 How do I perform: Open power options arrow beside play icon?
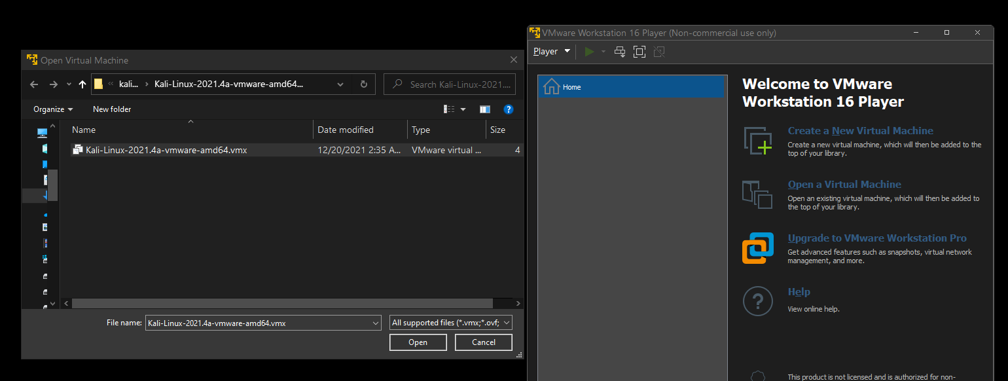[603, 51]
